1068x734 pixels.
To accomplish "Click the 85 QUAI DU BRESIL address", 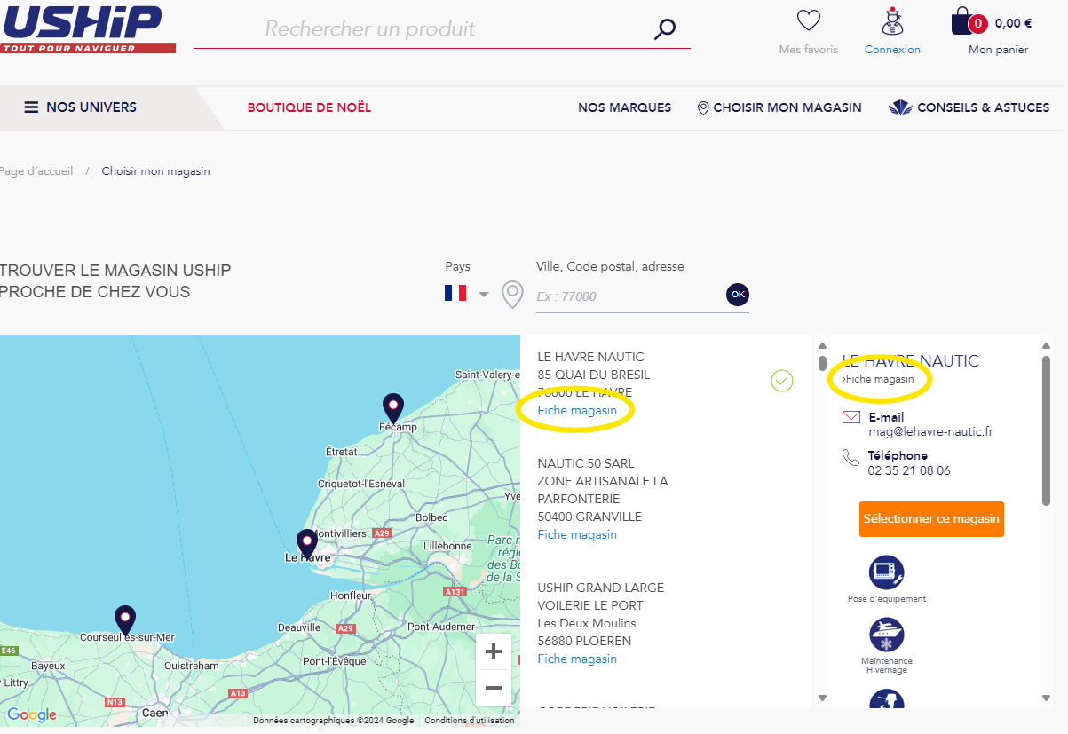I will pos(594,375).
